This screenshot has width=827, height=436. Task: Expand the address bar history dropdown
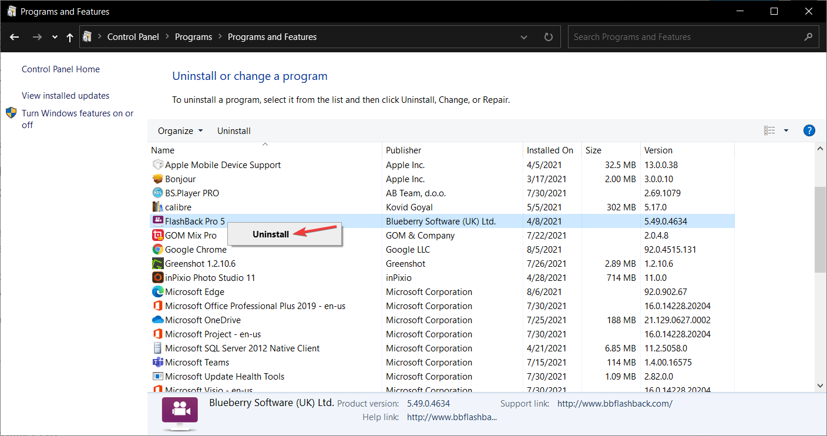click(x=525, y=37)
